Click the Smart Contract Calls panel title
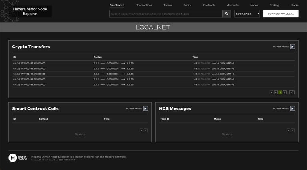This screenshot has width=307, height=170. (36, 108)
